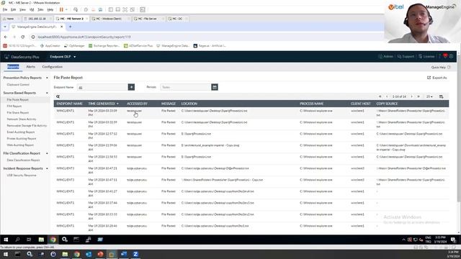Open FIM Report in sidebar
The image size is (461, 259).
click(14, 106)
